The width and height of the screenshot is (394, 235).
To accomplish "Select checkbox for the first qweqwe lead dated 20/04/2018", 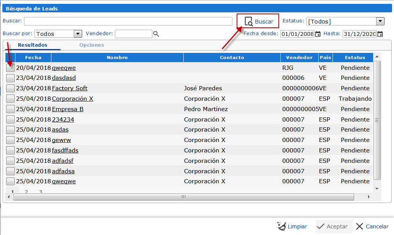I will 10,68.
